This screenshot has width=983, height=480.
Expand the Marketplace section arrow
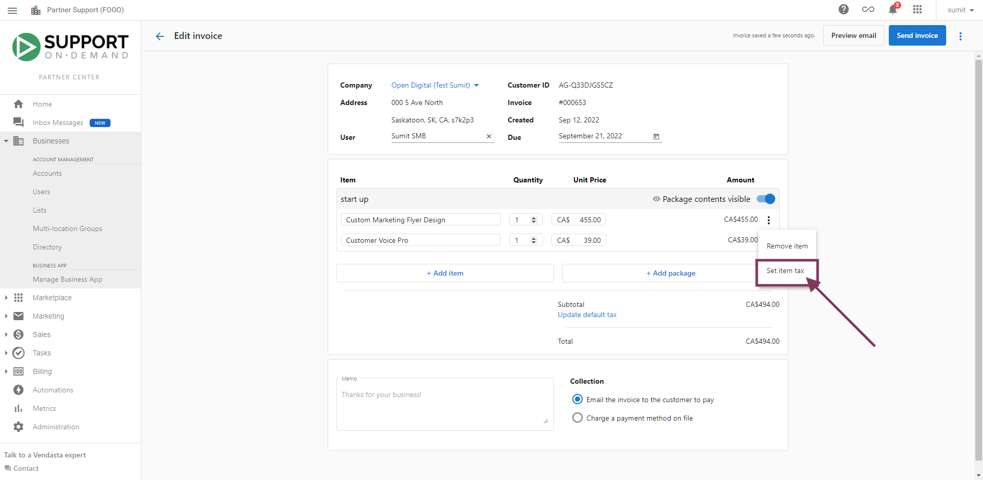[6, 298]
